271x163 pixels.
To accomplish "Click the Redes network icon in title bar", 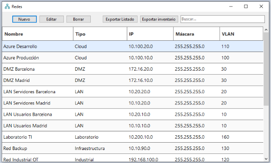I will tap(7, 7).
